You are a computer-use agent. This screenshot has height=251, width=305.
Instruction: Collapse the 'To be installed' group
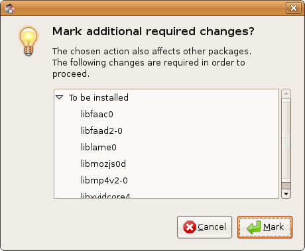(60, 97)
